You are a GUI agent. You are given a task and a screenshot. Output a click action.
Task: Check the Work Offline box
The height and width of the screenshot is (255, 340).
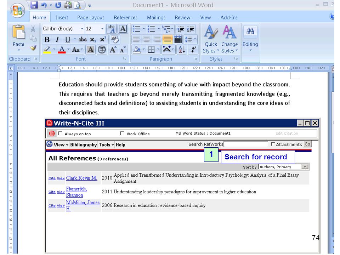[122, 134]
